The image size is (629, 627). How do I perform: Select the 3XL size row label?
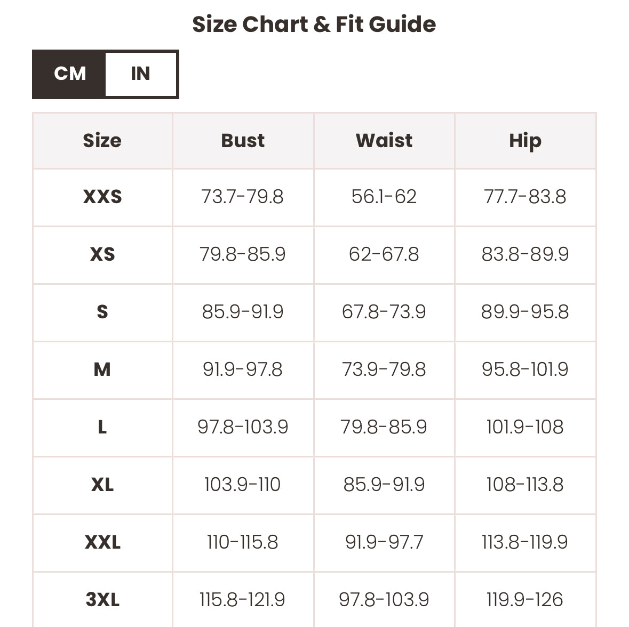(102, 600)
